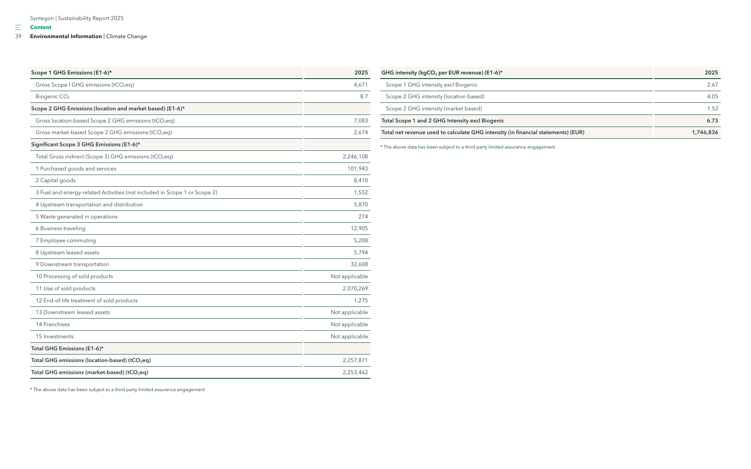Click Employee commuting value 5,208
This screenshot has width=751, height=469.
(361, 240)
